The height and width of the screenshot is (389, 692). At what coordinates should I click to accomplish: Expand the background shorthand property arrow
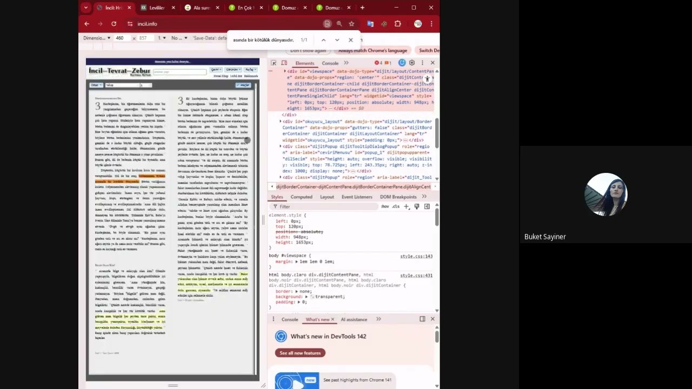[306, 297]
